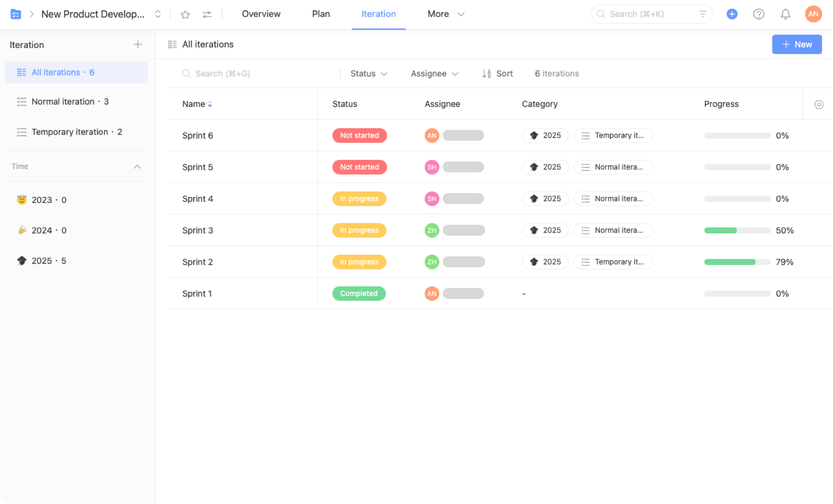The height and width of the screenshot is (504, 833).
Task: Open the AN user avatar menu
Action: click(x=813, y=14)
